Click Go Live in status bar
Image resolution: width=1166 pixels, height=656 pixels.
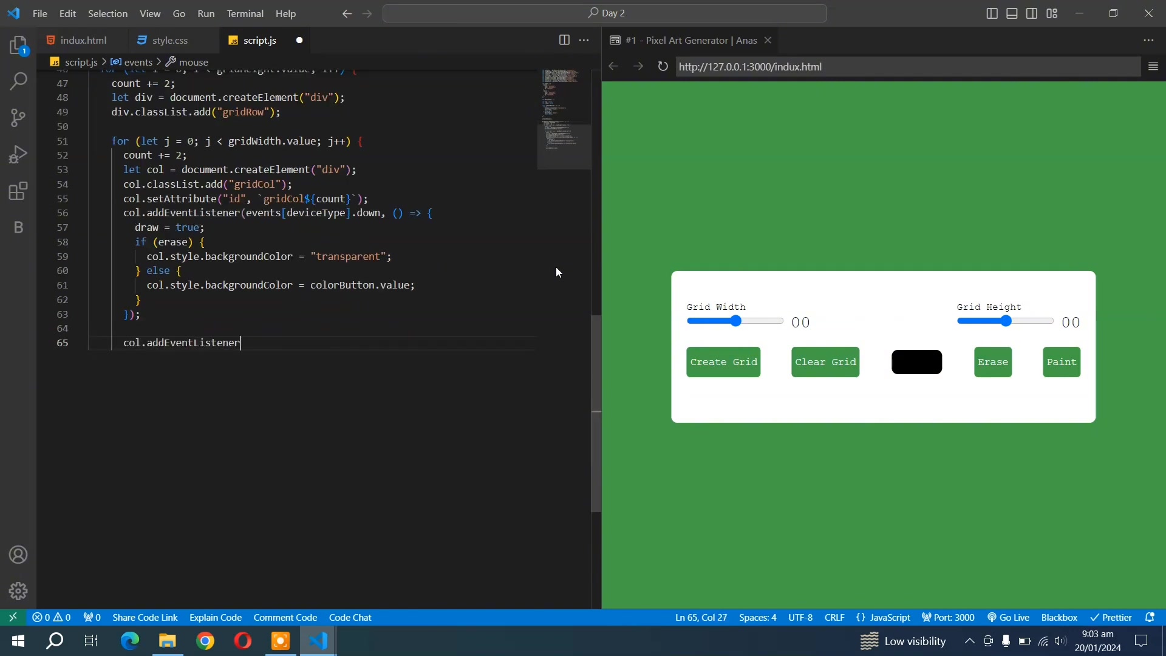click(1009, 618)
